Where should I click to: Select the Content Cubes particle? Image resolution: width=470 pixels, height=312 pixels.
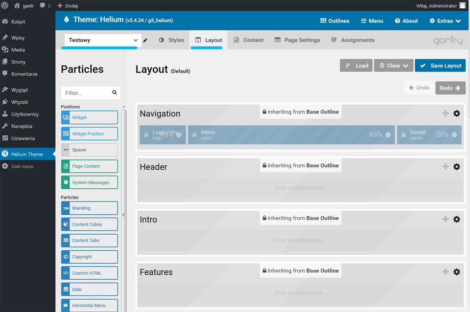[x=89, y=224]
